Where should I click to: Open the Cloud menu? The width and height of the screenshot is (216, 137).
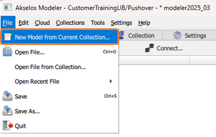[x=42, y=23]
